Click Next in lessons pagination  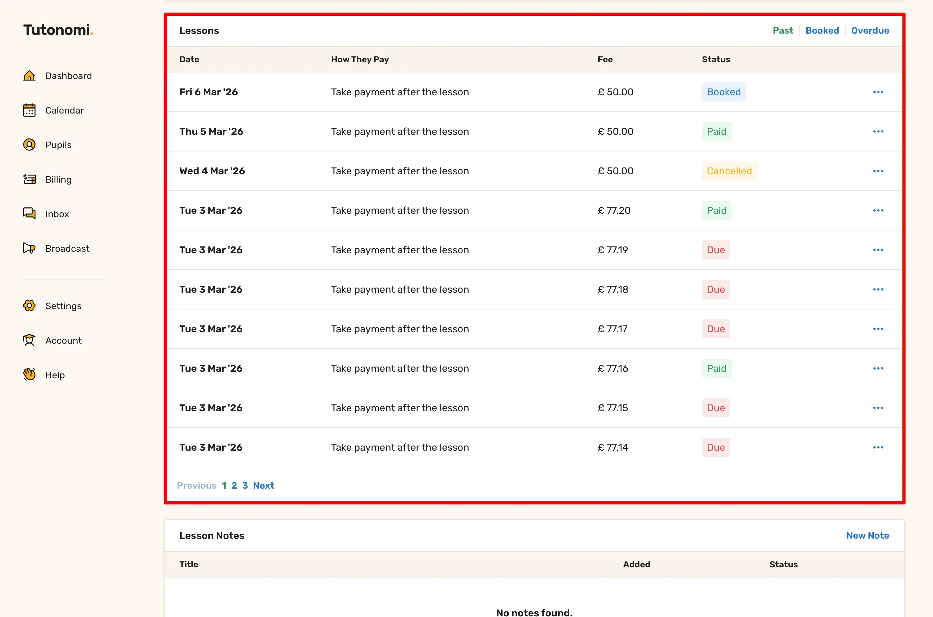click(263, 486)
